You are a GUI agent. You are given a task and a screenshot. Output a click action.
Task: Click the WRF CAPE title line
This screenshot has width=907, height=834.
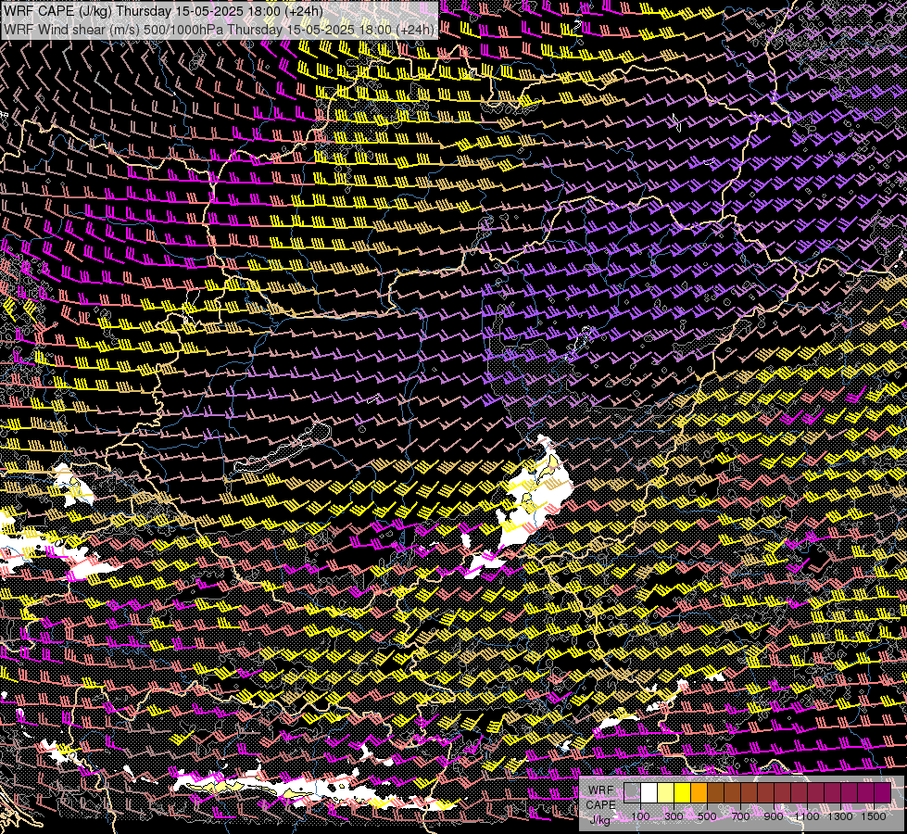163,11
